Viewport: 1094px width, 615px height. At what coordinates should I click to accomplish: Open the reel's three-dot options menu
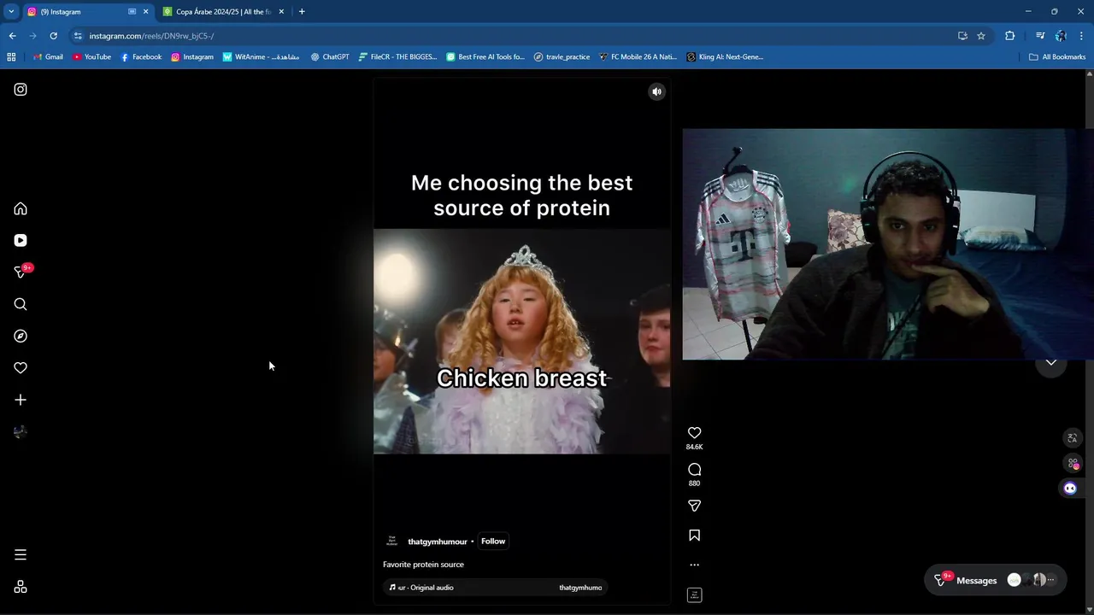point(694,565)
